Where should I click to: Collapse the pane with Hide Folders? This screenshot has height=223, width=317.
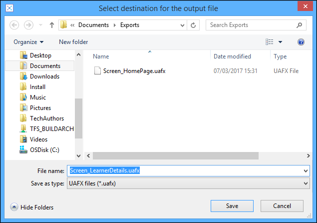tap(32, 207)
